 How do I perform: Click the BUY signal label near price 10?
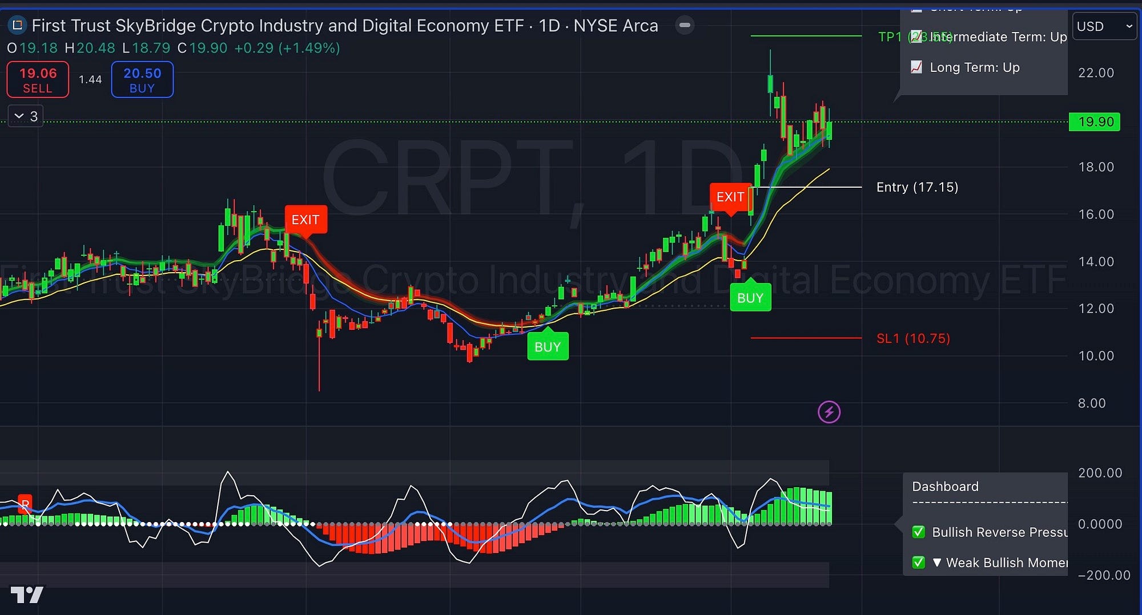click(x=548, y=347)
